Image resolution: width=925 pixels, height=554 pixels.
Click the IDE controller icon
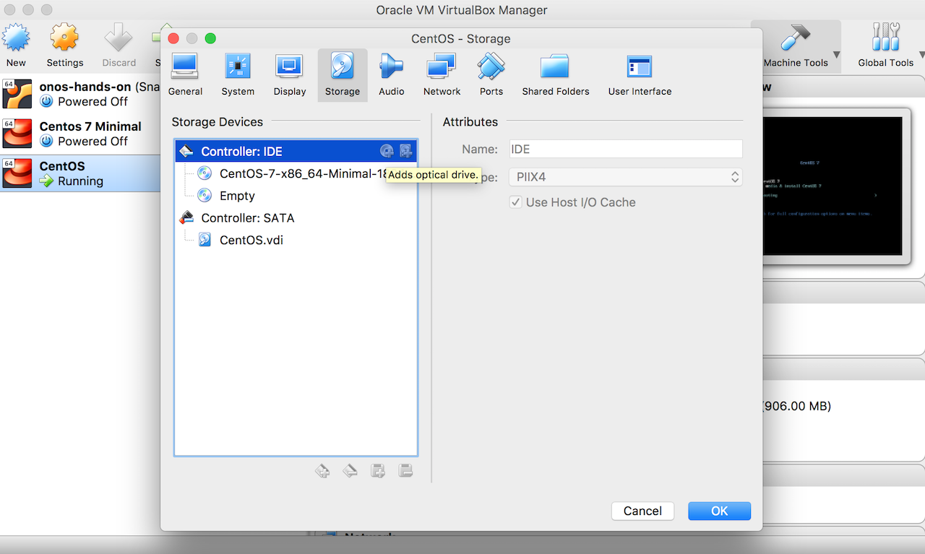(186, 151)
